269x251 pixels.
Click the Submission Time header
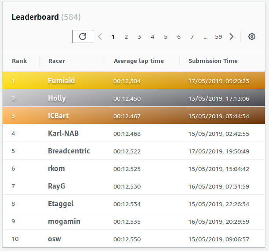pyautogui.click(x=213, y=61)
